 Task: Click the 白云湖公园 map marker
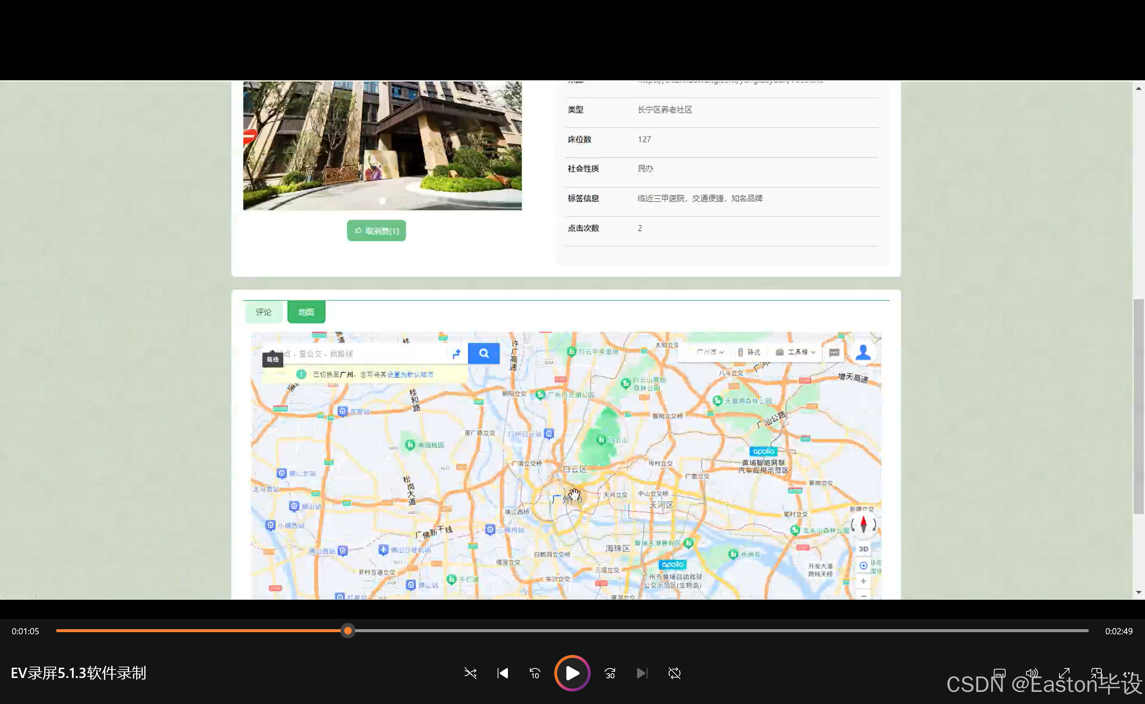click(541, 395)
